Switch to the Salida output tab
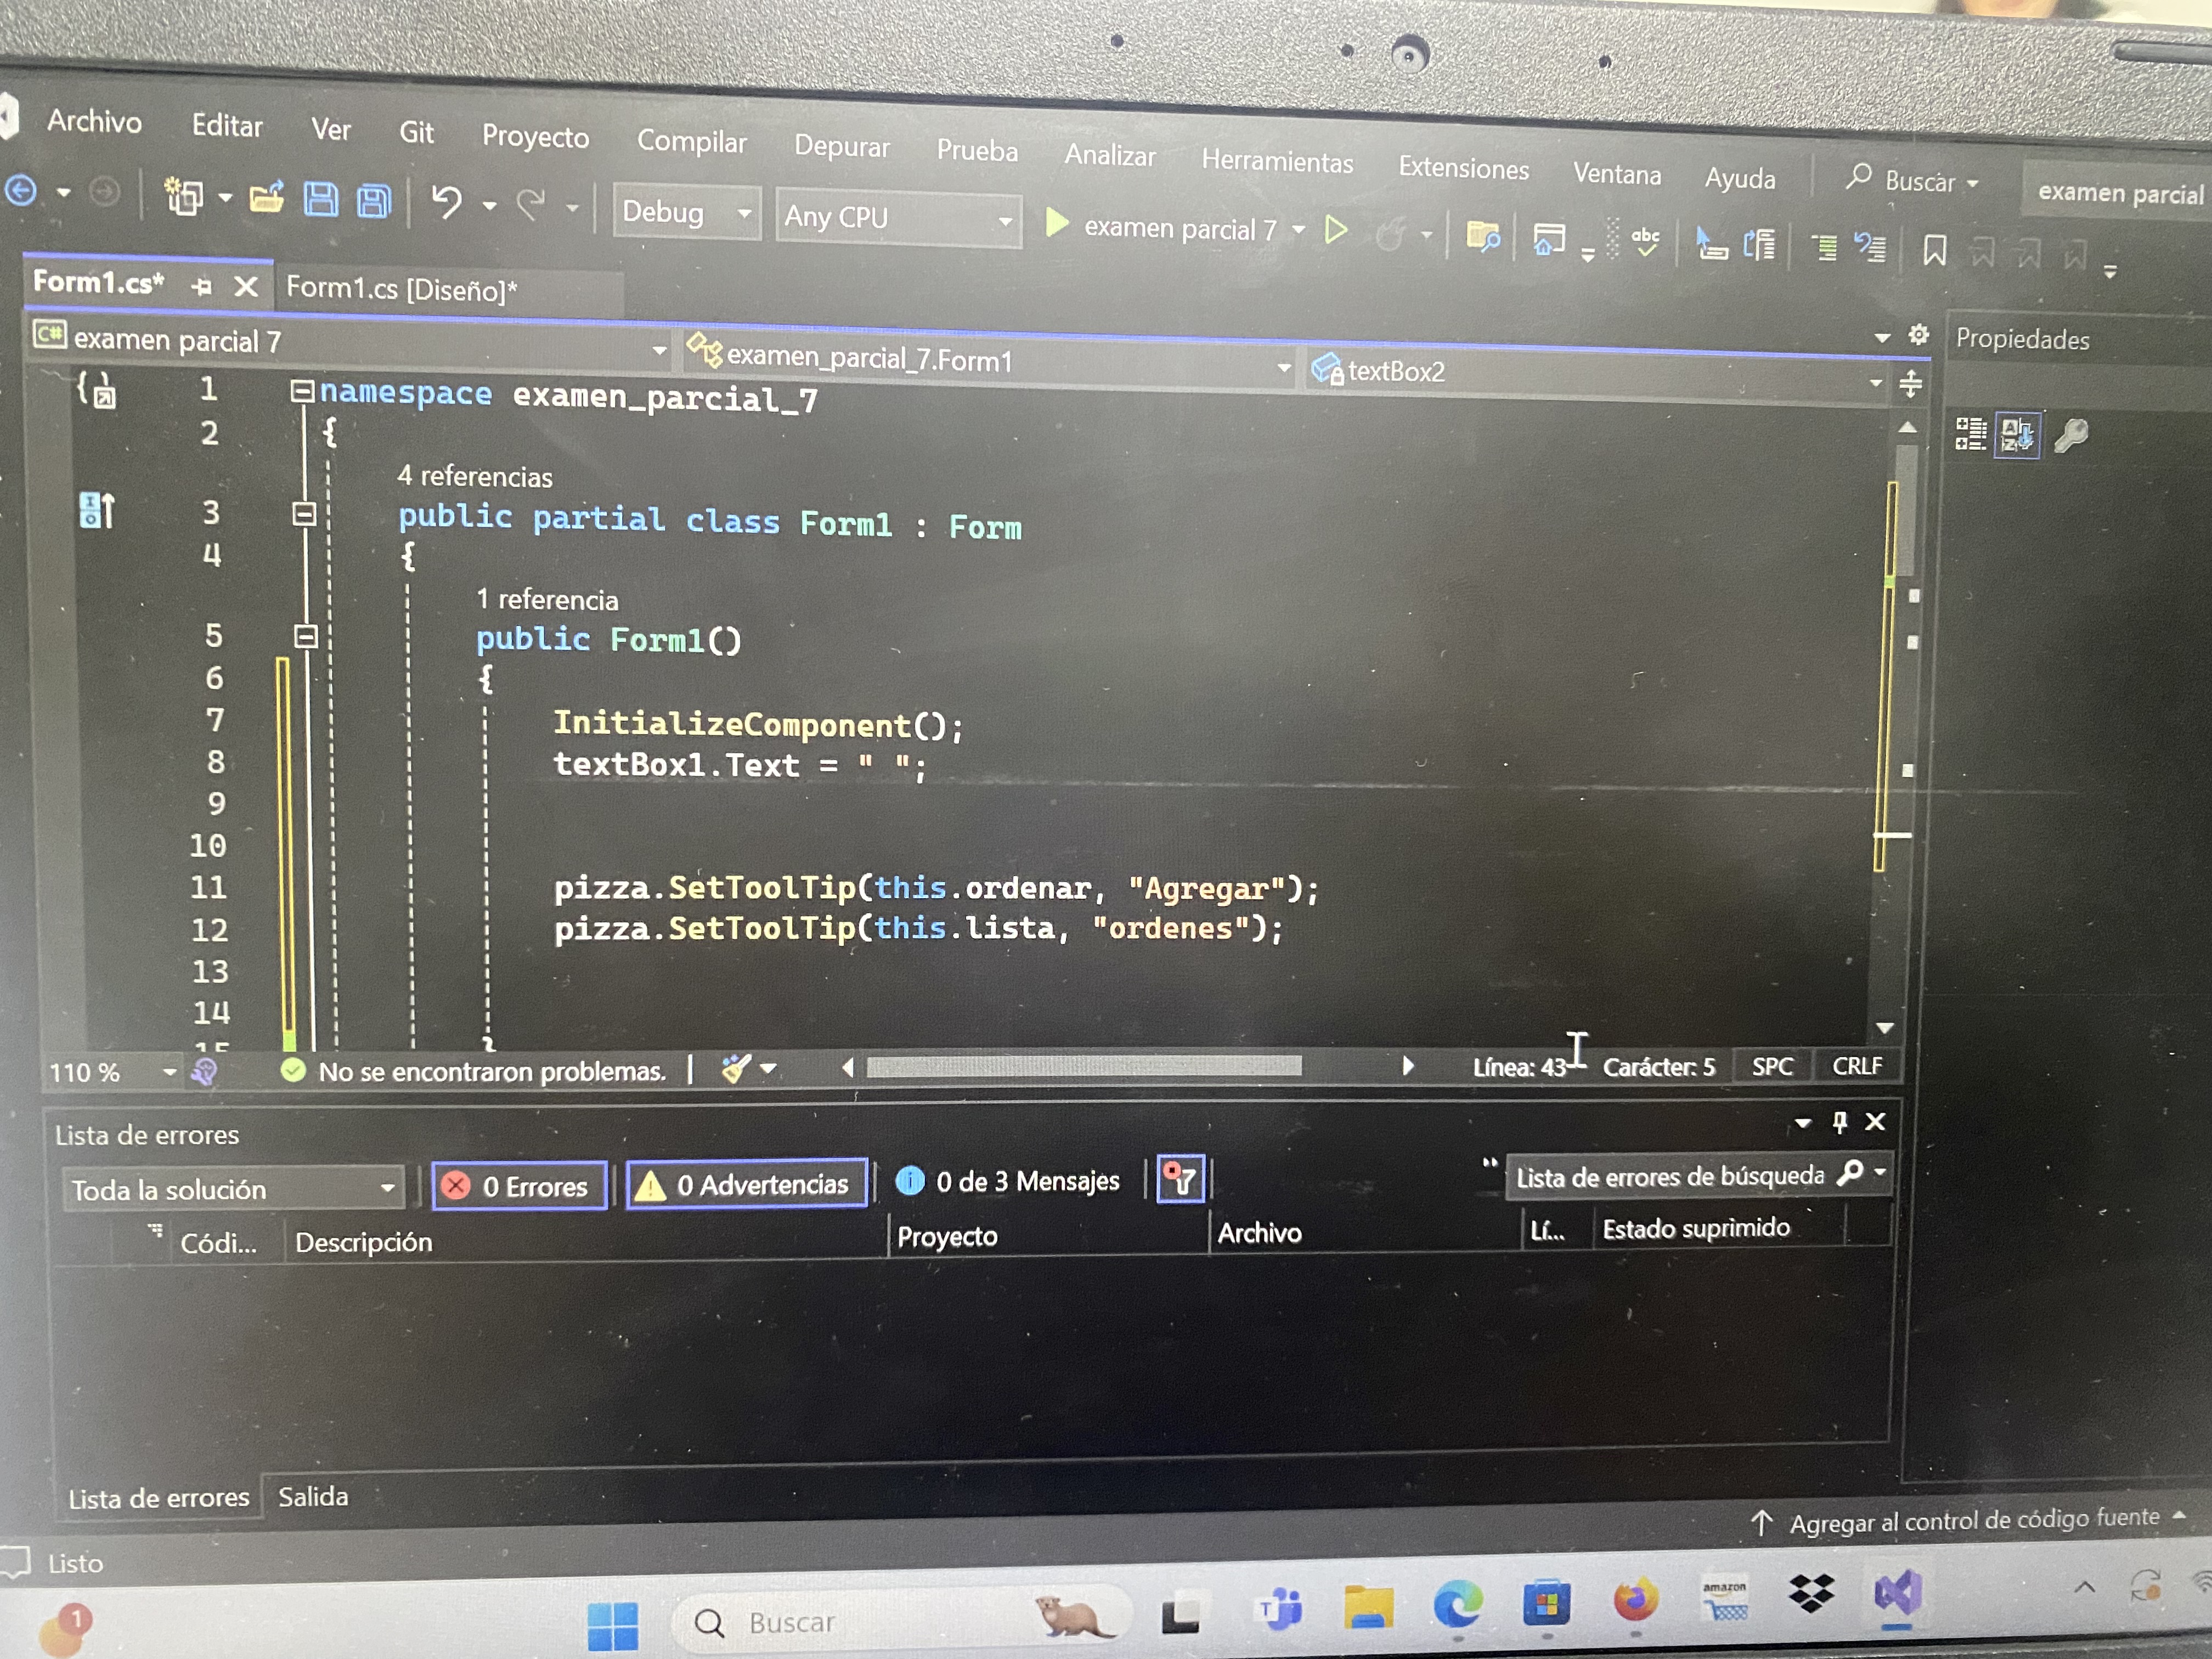Viewport: 2212px width, 1659px height. pos(313,1496)
